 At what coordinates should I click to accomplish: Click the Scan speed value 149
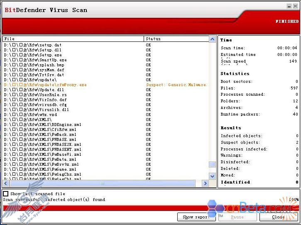click(x=293, y=61)
